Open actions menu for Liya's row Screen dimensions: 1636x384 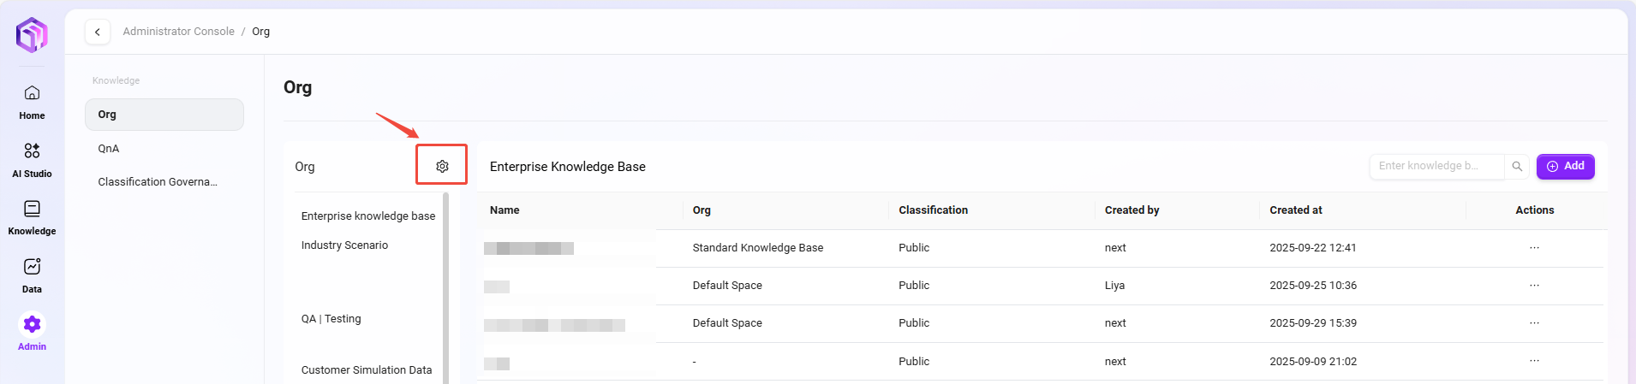[x=1534, y=286]
